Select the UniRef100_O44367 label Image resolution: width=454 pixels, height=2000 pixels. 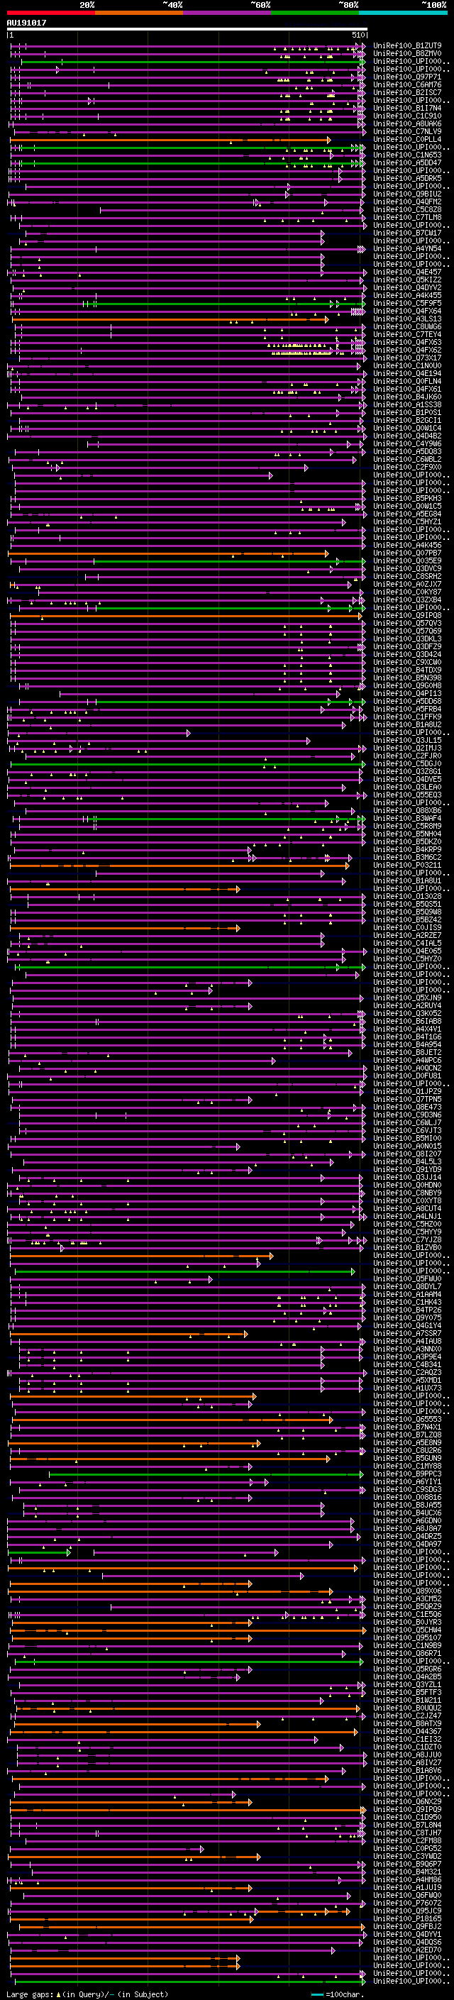(407, 1730)
